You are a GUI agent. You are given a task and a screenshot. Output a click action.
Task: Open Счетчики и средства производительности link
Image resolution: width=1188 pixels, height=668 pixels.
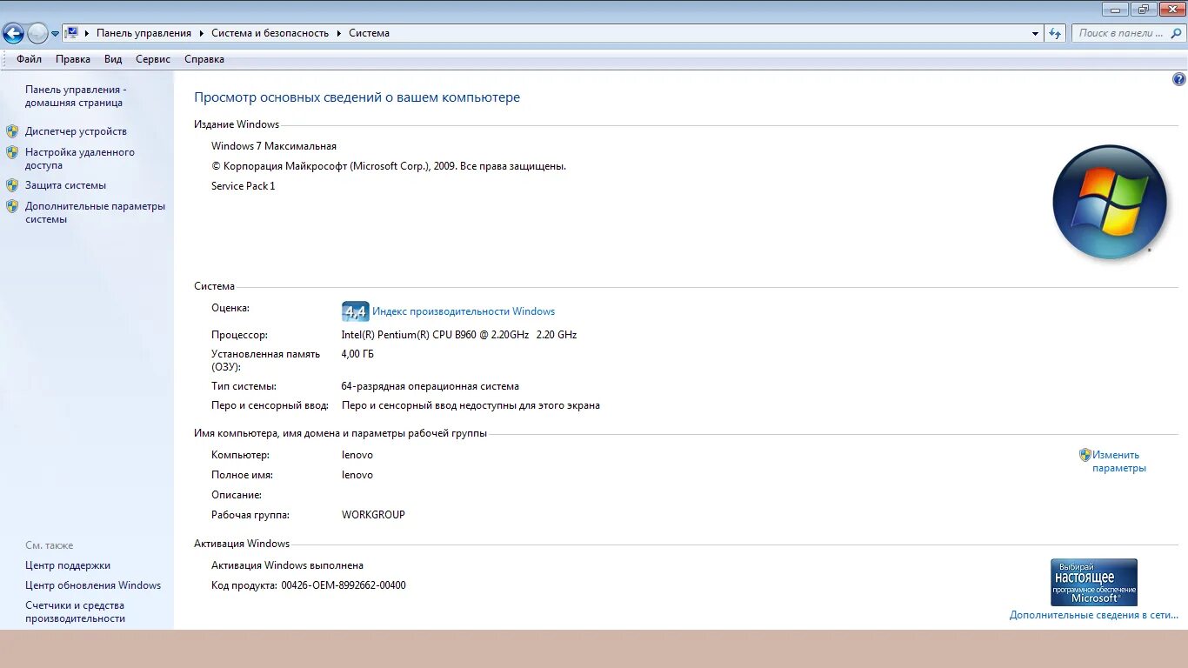(x=75, y=611)
